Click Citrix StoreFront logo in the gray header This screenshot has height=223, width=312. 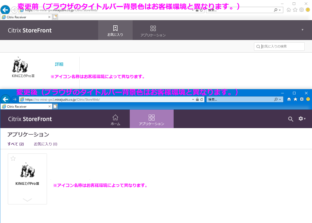tap(30, 30)
